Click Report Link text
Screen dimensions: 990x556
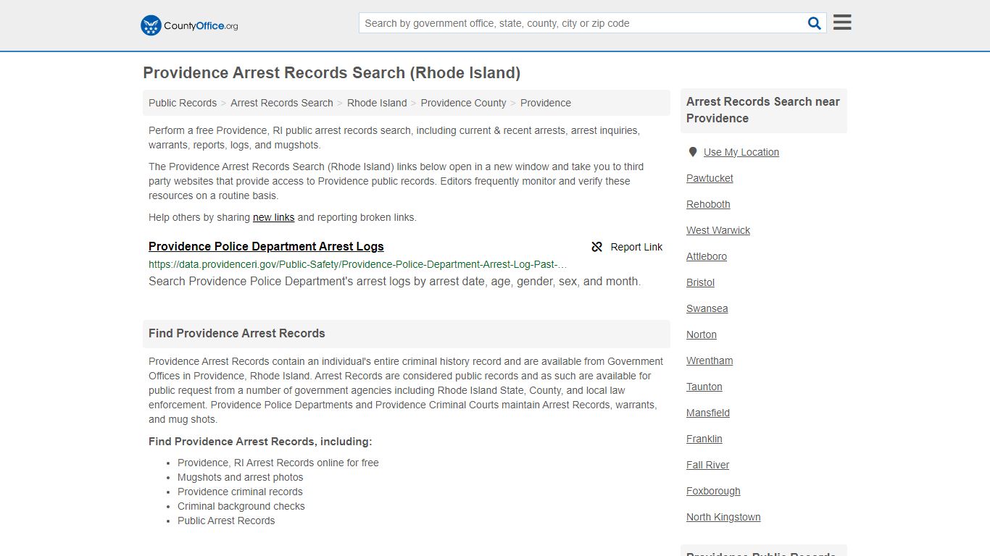(636, 247)
